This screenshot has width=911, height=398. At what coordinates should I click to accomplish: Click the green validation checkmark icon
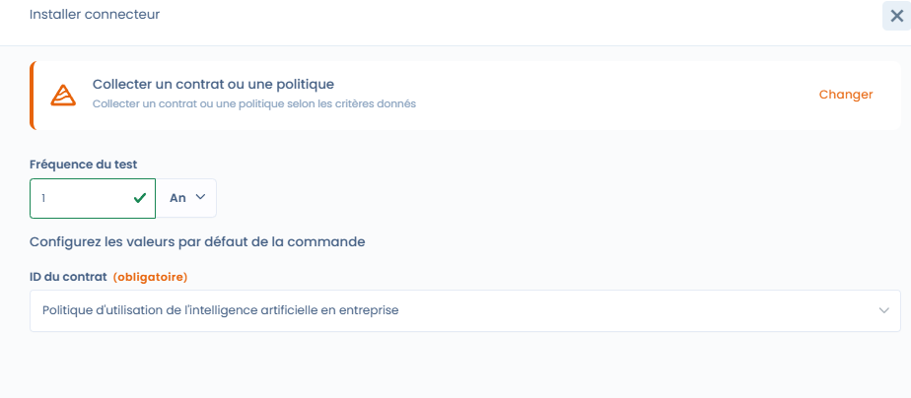(x=140, y=197)
